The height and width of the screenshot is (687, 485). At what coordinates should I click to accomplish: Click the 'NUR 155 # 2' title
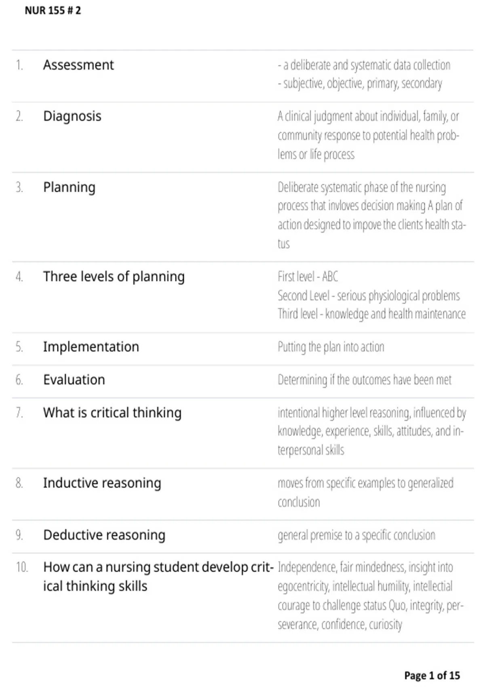pos(53,11)
